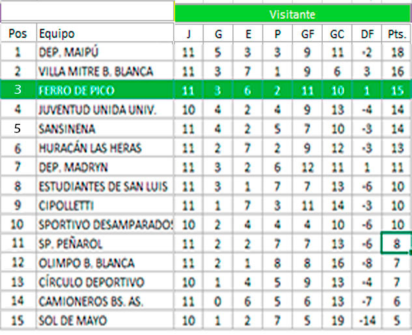This screenshot has width=412, height=335.
Task: Select highlighted FERRO DE PICO cell
Action: point(105,90)
